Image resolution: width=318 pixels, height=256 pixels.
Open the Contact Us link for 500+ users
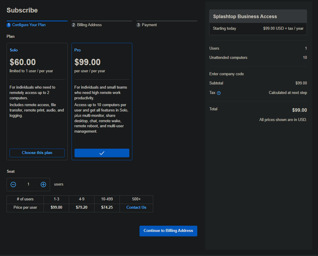click(136, 208)
